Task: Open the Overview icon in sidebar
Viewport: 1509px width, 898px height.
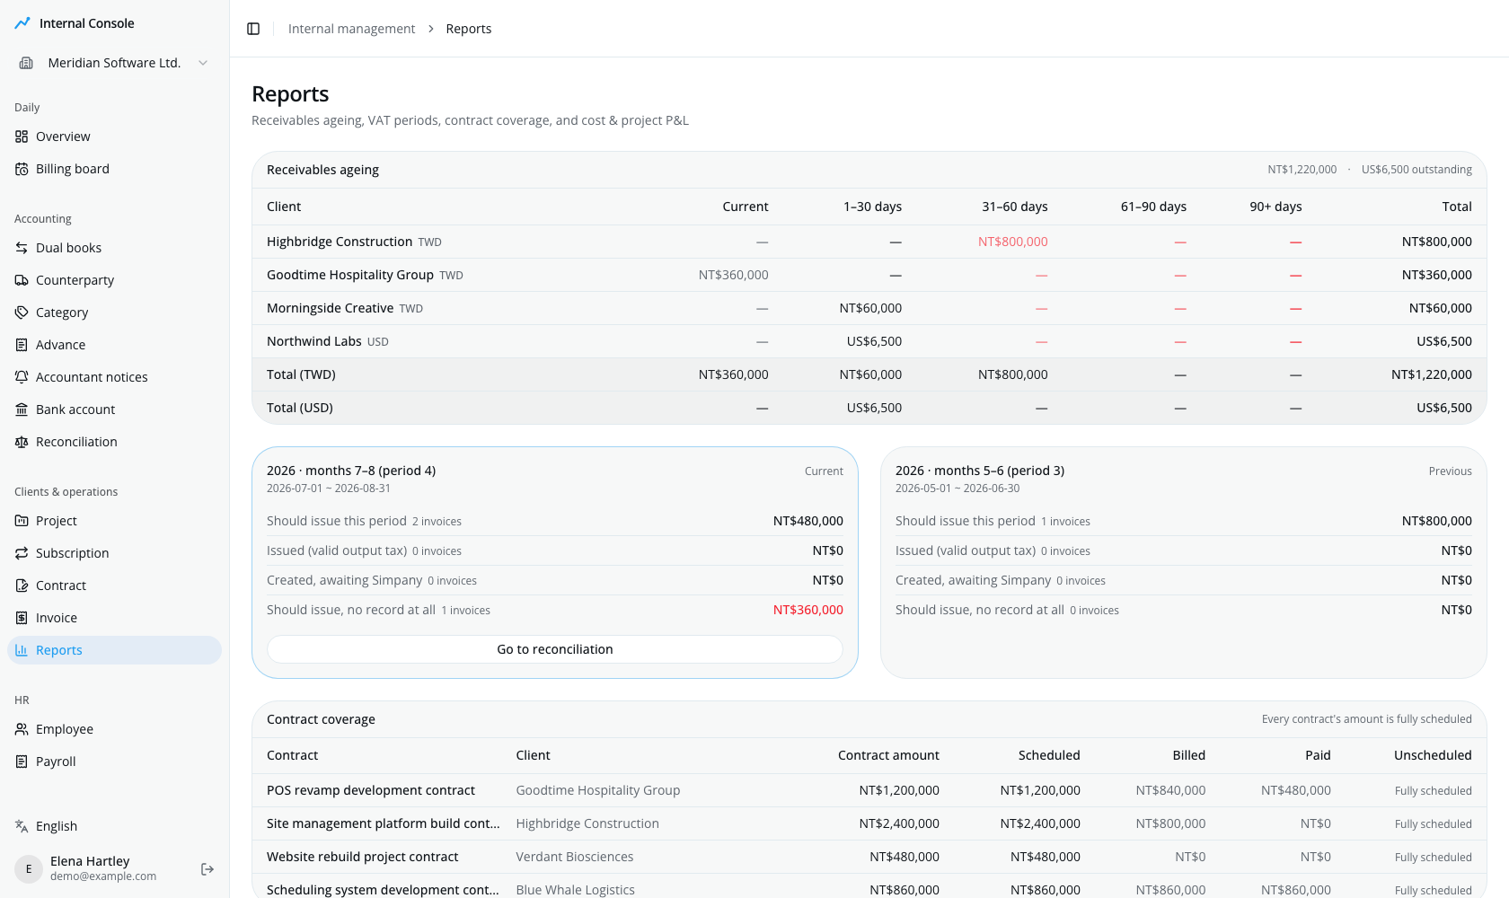Action: point(22,136)
